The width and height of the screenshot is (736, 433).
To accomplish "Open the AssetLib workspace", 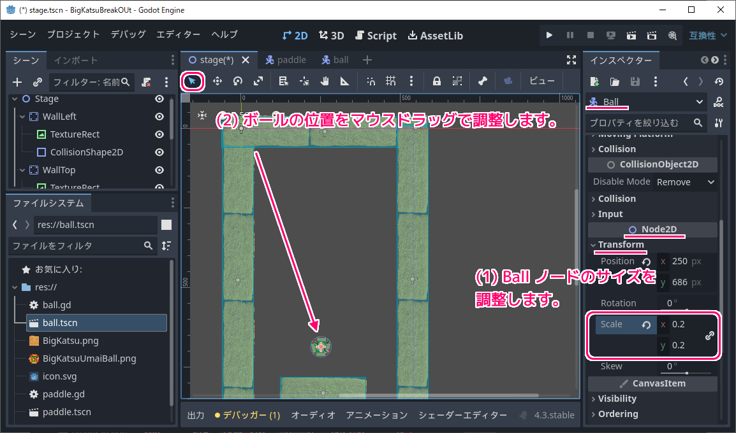I will tap(435, 36).
